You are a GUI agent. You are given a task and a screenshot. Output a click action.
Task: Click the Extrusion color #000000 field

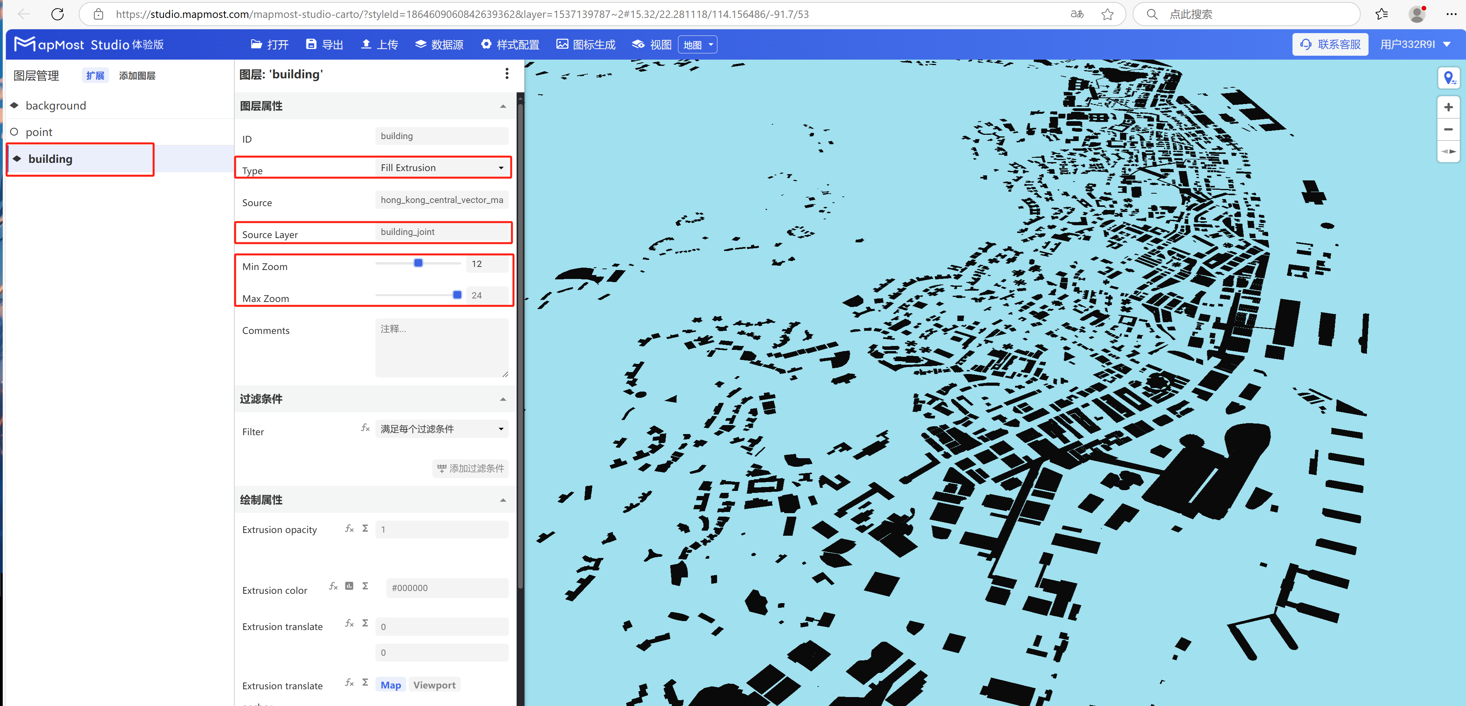447,588
